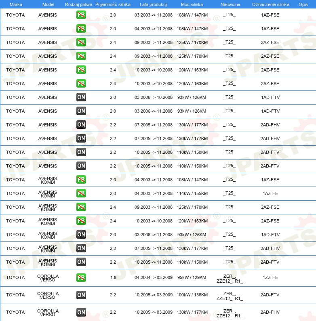
Task: Click the diesel ON icon in the Corolla Verso 130kW row
Action: [x=81, y=312]
